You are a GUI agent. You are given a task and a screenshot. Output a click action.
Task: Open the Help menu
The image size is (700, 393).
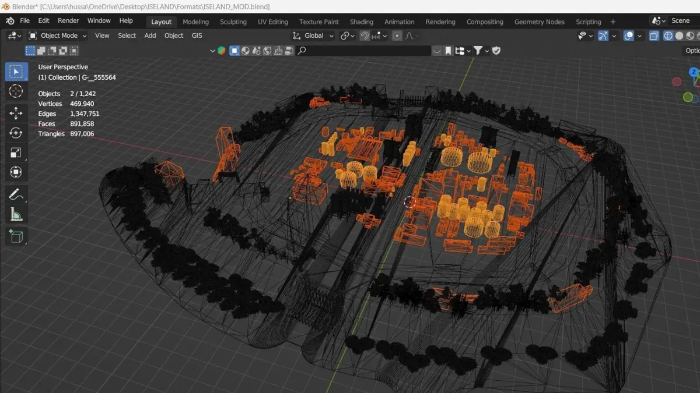click(x=126, y=20)
